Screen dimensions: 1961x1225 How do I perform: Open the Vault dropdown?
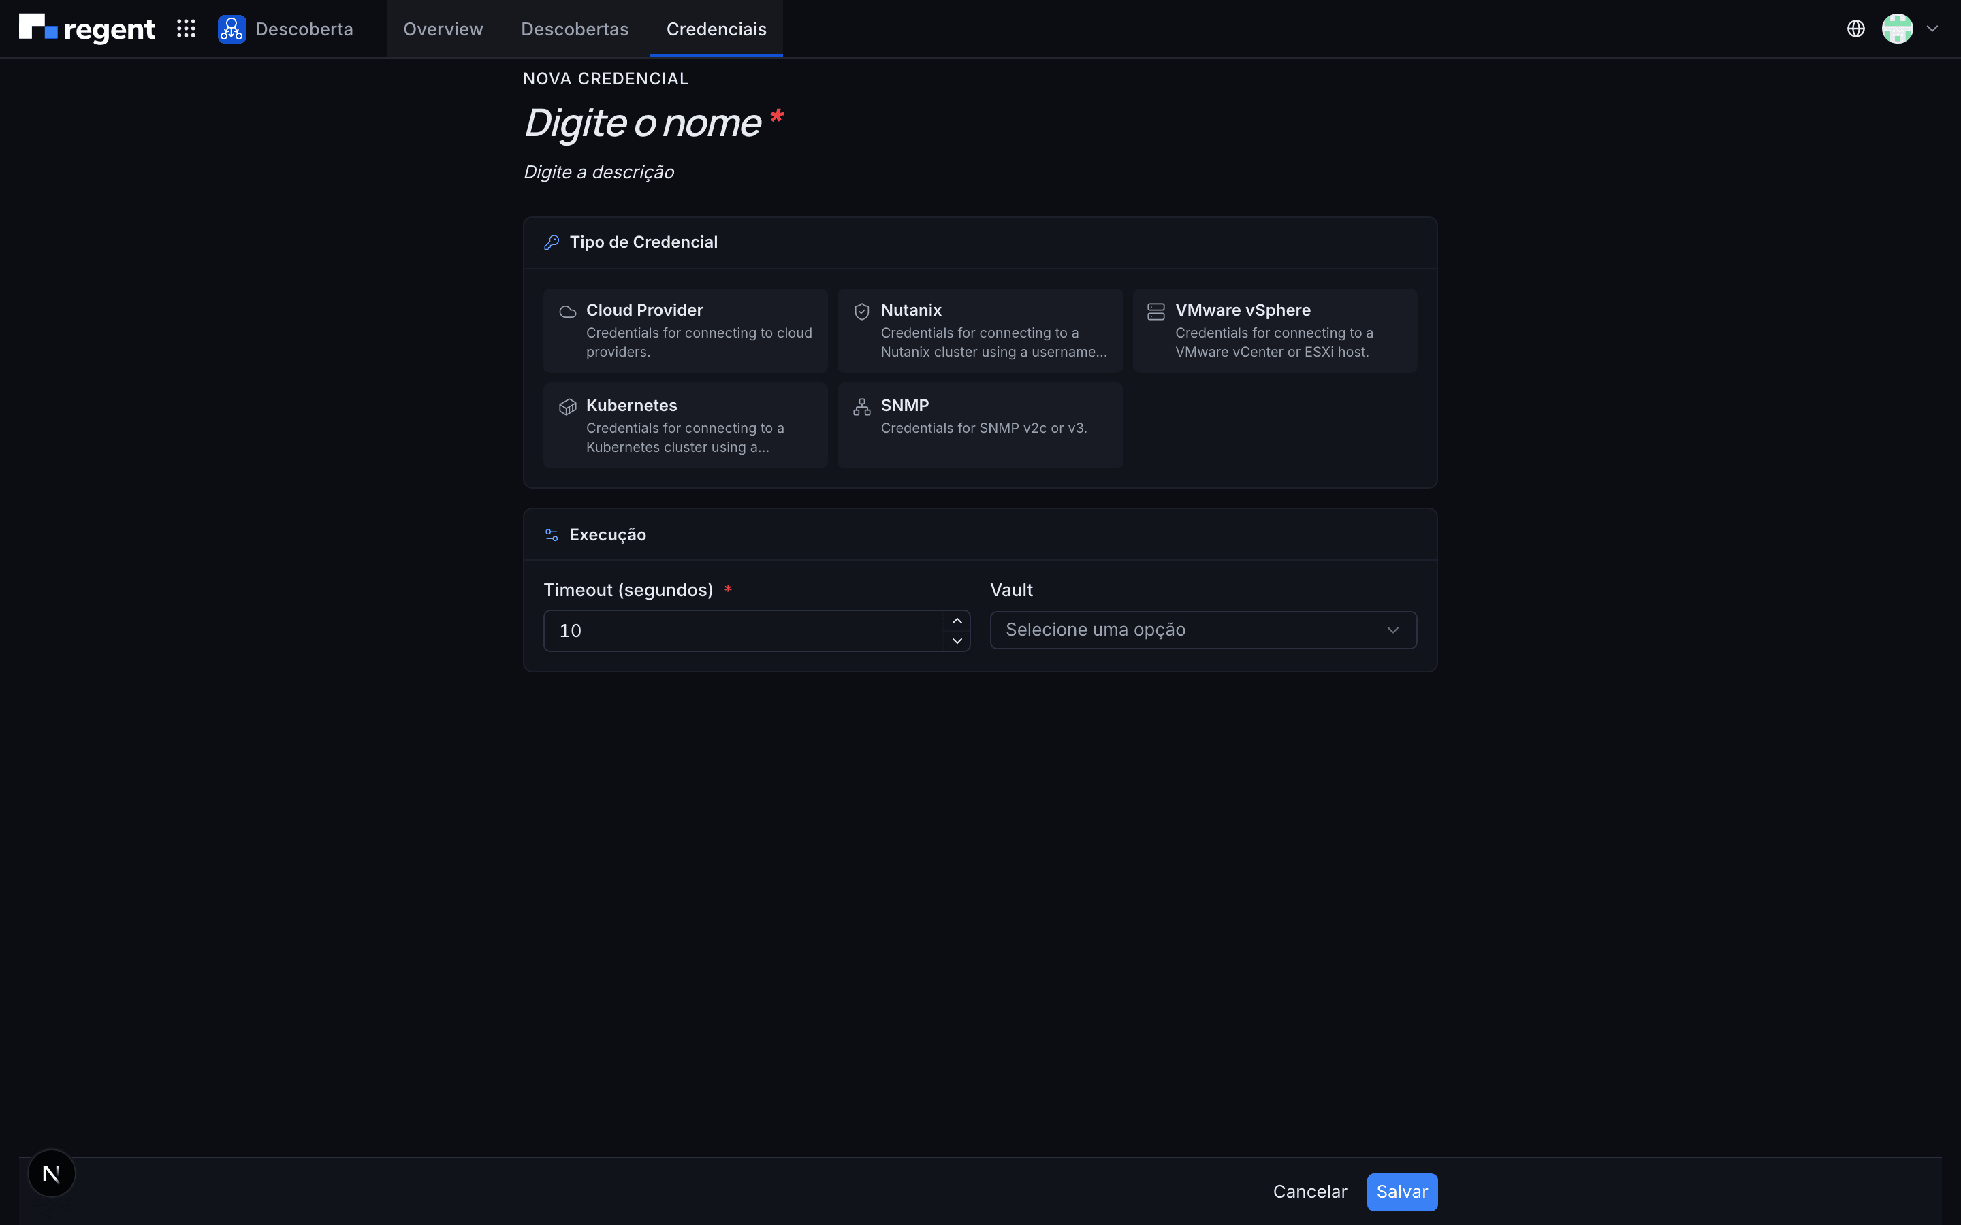[1203, 630]
